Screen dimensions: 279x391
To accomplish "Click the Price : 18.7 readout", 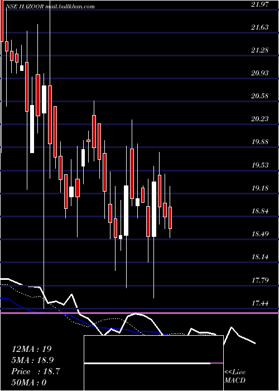I will pos(36,371).
